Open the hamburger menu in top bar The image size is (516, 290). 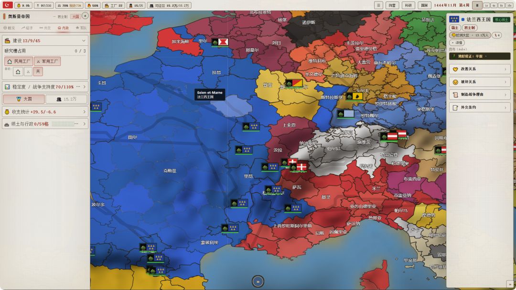click(x=378, y=5)
